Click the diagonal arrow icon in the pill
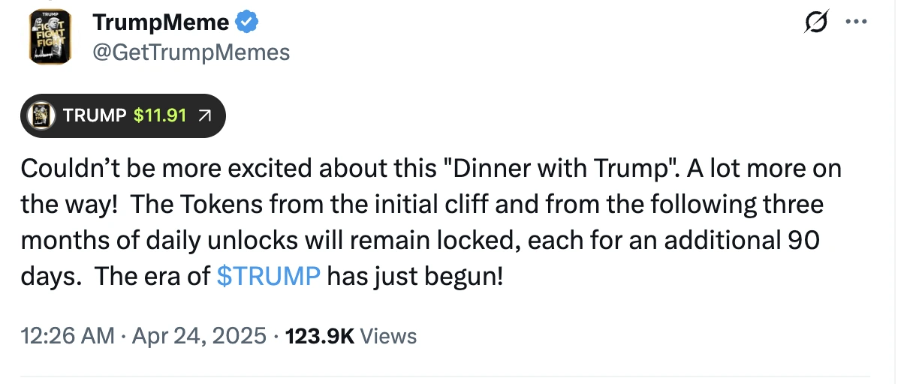Screen dimensions: 907x384 [x=204, y=115]
